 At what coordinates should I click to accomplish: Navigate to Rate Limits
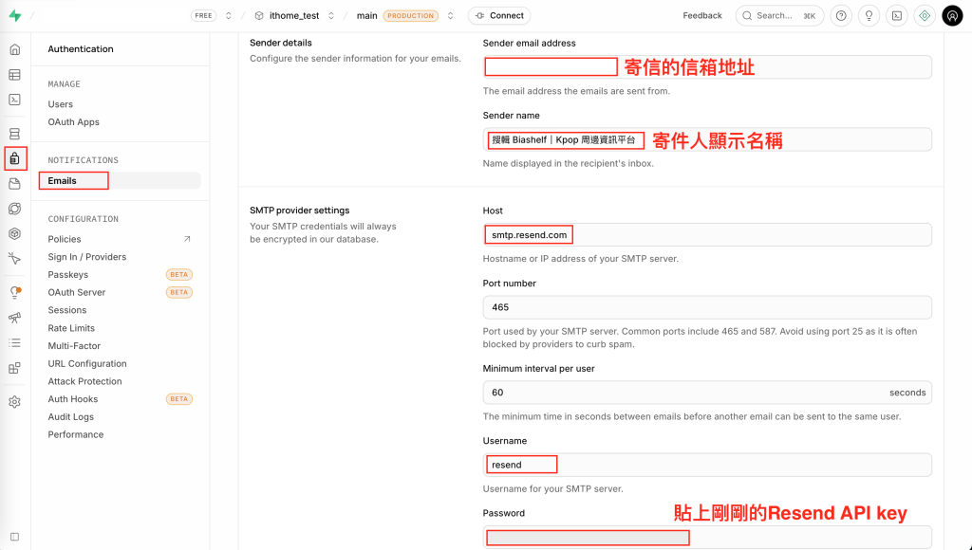71,328
